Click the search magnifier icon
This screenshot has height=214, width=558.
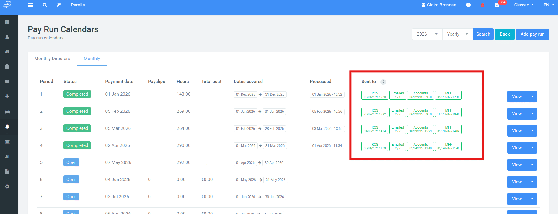[45, 5]
